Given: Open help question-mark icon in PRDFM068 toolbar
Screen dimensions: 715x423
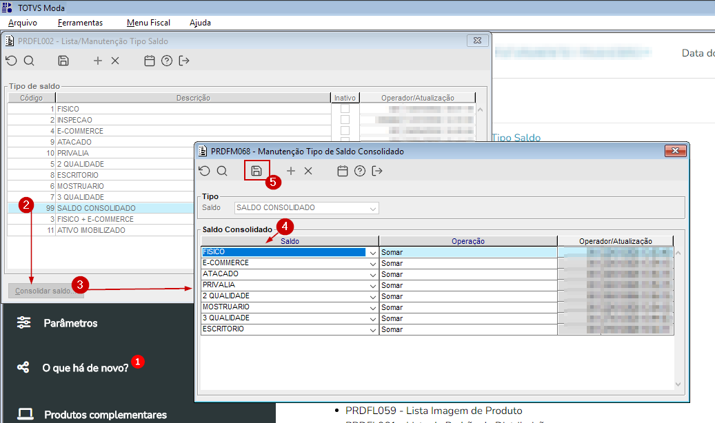Looking at the screenshot, I should (x=360, y=171).
